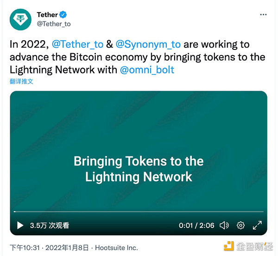Open the tweet's three-dot more menu
The width and height of the screenshot is (278, 256).
(263, 15)
